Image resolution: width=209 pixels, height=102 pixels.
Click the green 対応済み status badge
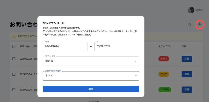(x=165, y=90)
